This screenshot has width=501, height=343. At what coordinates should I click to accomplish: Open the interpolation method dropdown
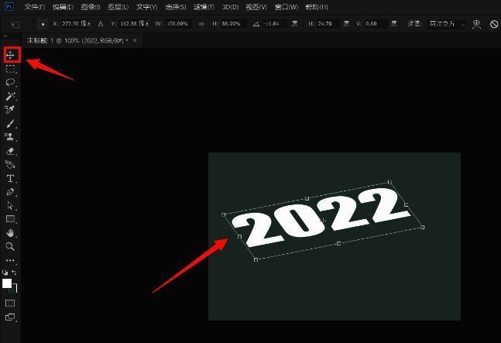(x=446, y=24)
